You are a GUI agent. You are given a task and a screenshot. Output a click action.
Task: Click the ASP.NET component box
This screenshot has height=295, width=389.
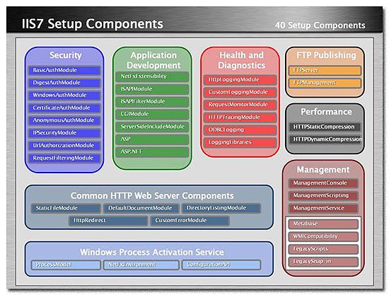pyautogui.click(x=152, y=152)
